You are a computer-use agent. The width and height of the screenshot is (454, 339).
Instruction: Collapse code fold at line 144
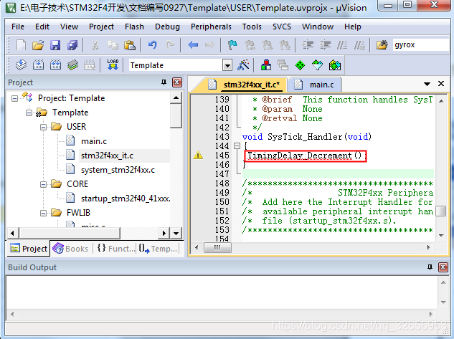tap(237, 145)
